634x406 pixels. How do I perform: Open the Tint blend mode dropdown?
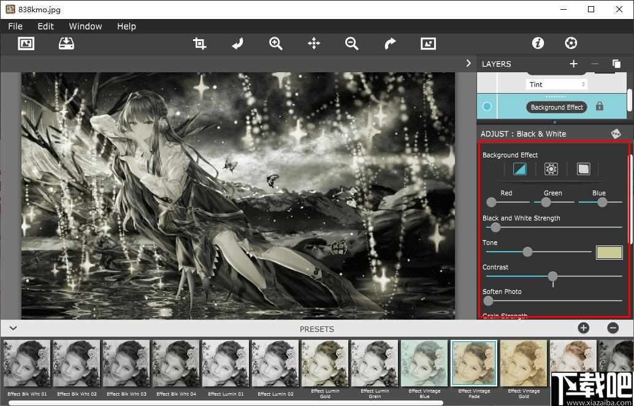[557, 84]
